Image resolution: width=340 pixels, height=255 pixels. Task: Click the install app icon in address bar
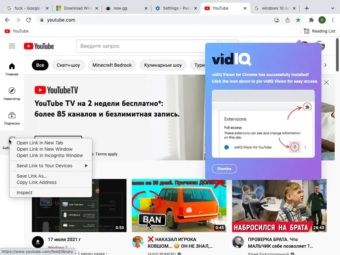click(277, 20)
